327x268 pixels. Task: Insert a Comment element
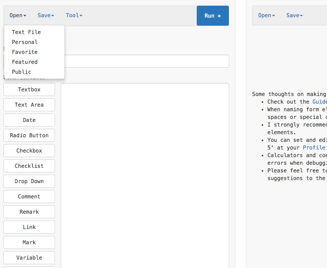pyautogui.click(x=29, y=197)
